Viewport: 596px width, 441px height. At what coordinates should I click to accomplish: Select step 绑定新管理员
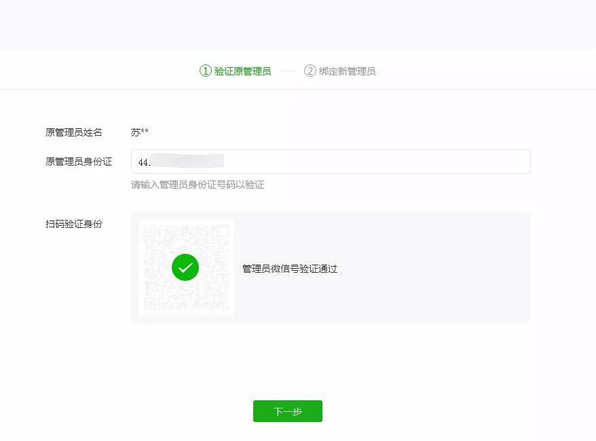340,71
